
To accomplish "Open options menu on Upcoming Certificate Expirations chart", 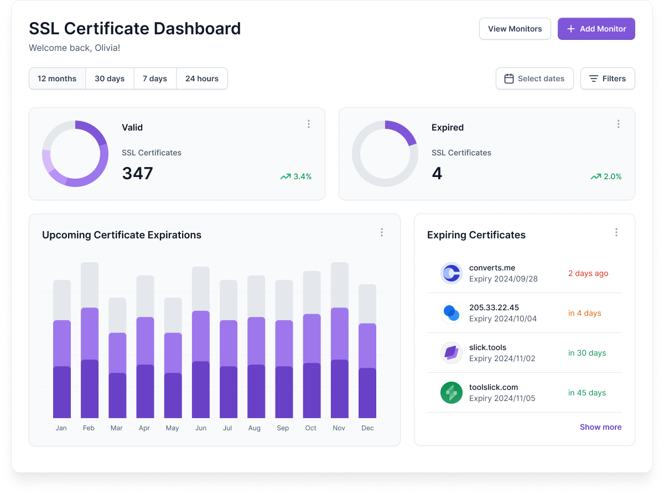I will pos(382,232).
